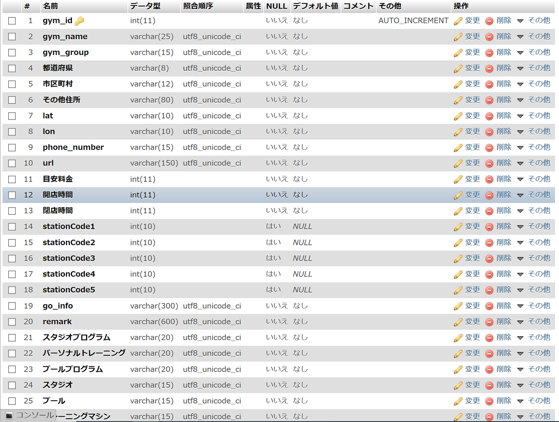Click the pencil edit icon for スタジオプログラム
This screenshot has height=422, width=559.
(458, 338)
